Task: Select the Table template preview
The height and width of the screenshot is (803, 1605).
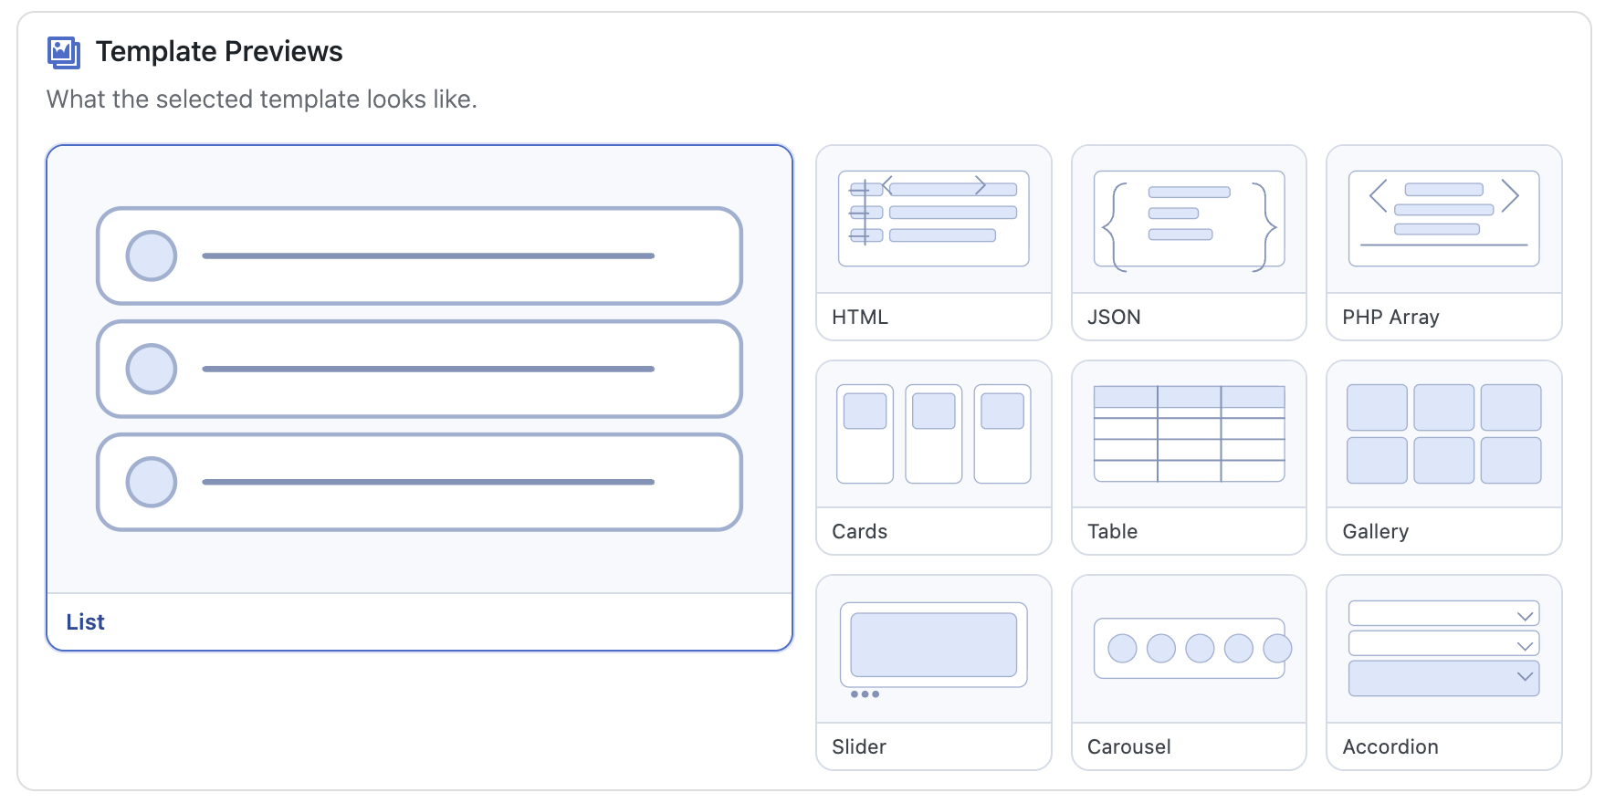Action: (x=1189, y=457)
